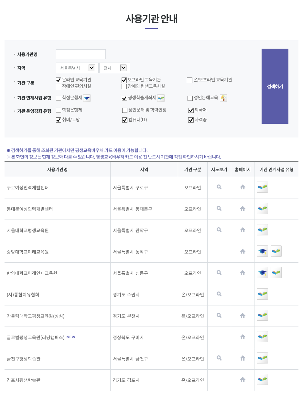
Task: Click 성인문해교육 label icon in filter
Action: tap(223, 98)
